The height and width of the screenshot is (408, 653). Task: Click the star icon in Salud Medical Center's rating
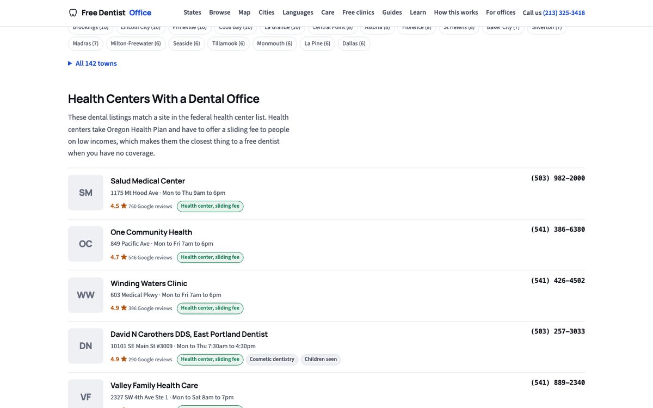pos(124,206)
